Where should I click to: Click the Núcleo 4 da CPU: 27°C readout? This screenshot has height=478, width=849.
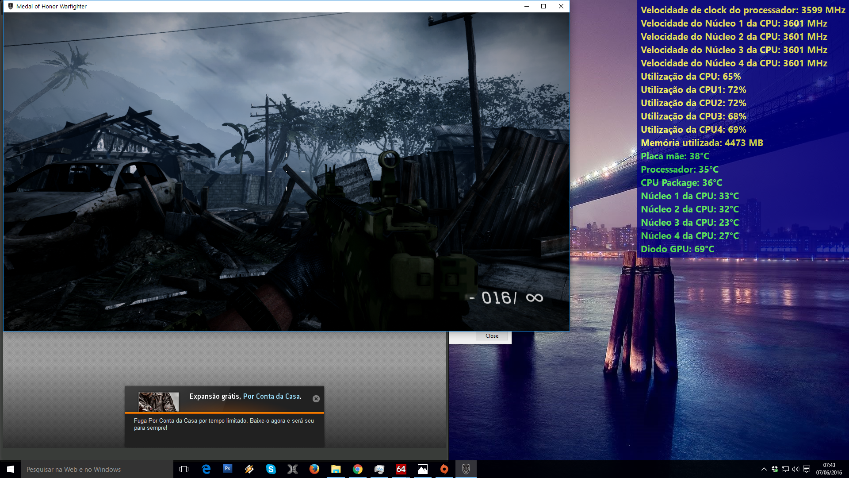pyautogui.click(x=690, y=236)
